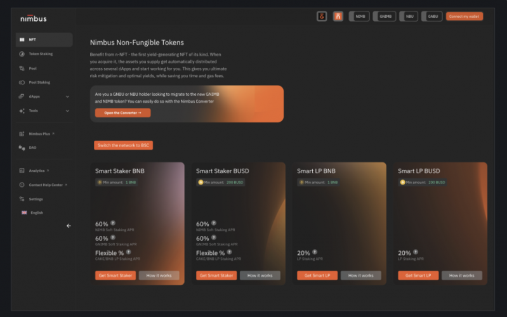Click BUSD coin icon on Smart LP BUSD

[402, 182]
